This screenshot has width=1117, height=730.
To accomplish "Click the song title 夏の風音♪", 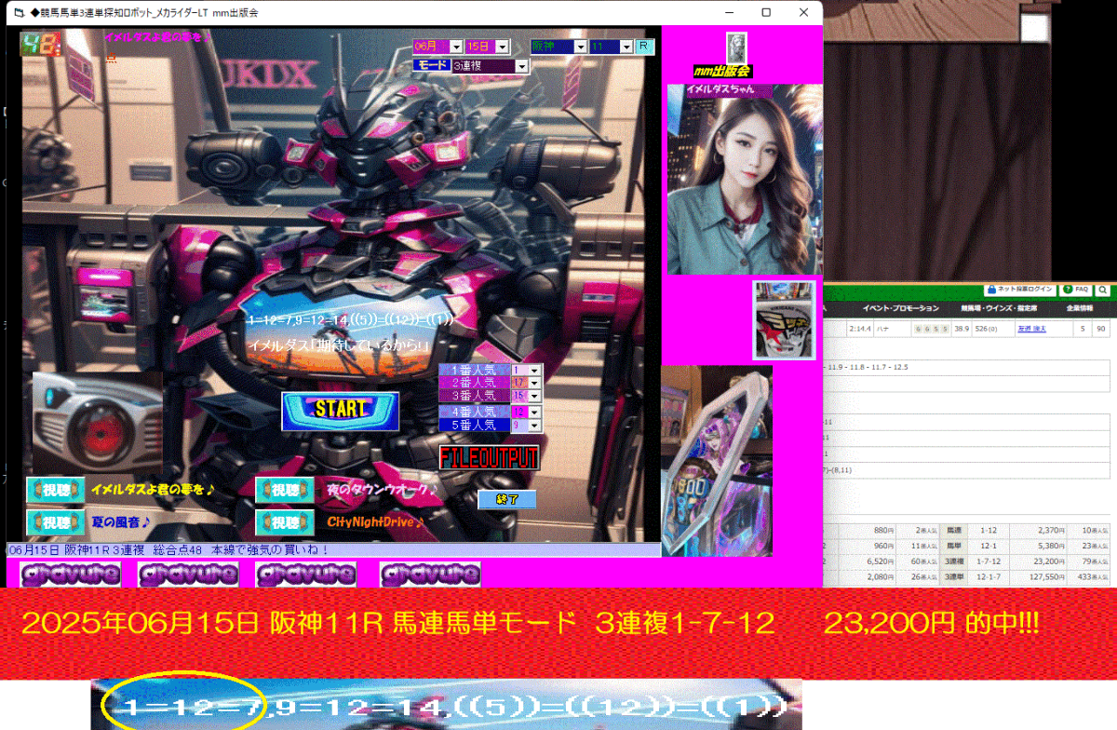I will click(x=121, y=521).
